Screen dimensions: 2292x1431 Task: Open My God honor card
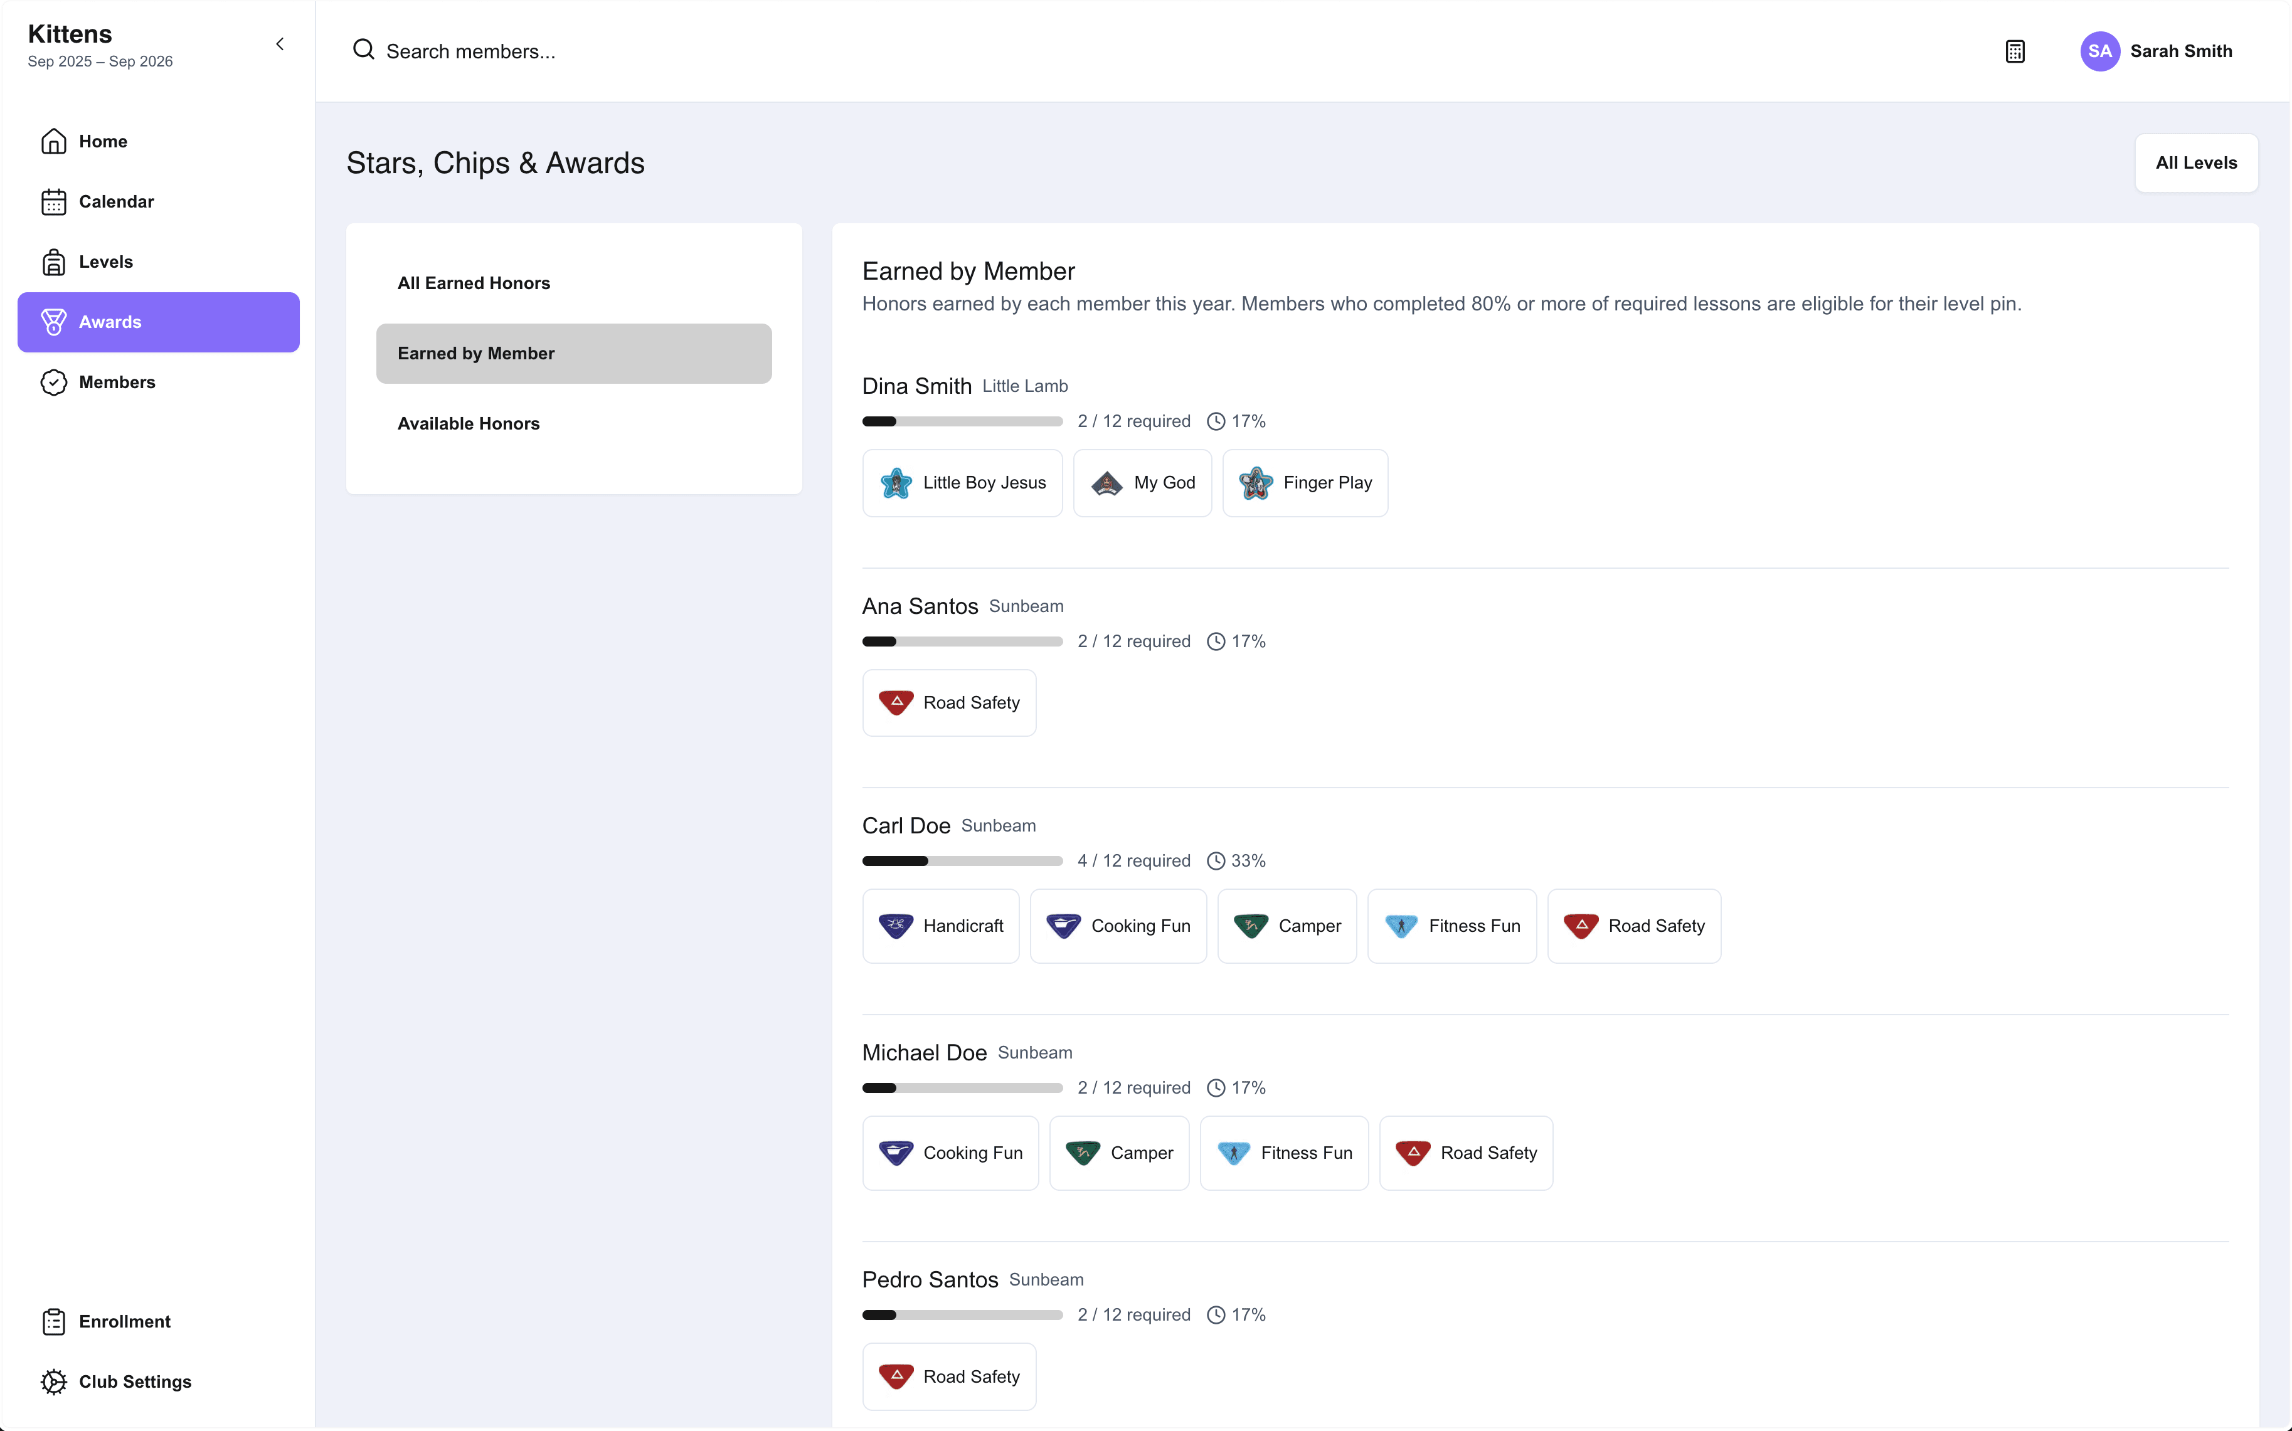click(1142, 483)
